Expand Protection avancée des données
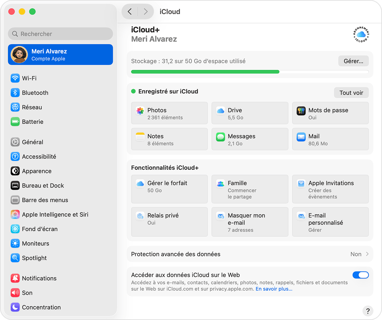 coord(250,254)
